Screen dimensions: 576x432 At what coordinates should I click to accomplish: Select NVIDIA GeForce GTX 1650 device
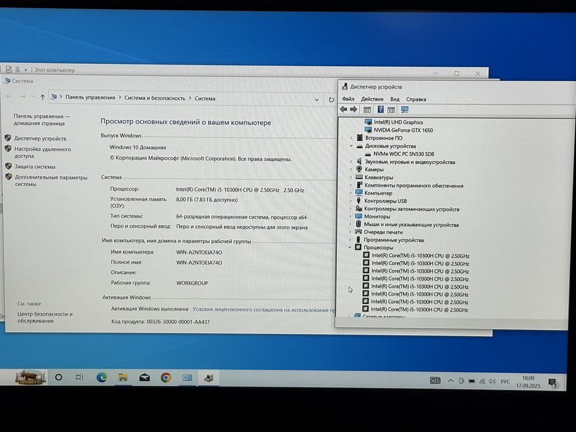tap(403, 130)
